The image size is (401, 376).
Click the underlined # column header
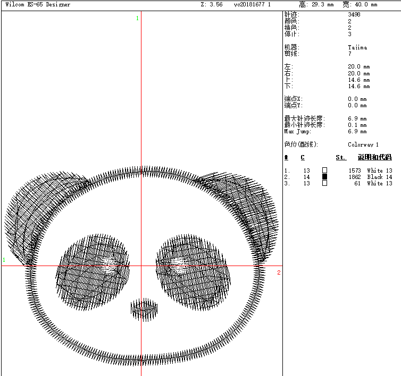point(286,158)
